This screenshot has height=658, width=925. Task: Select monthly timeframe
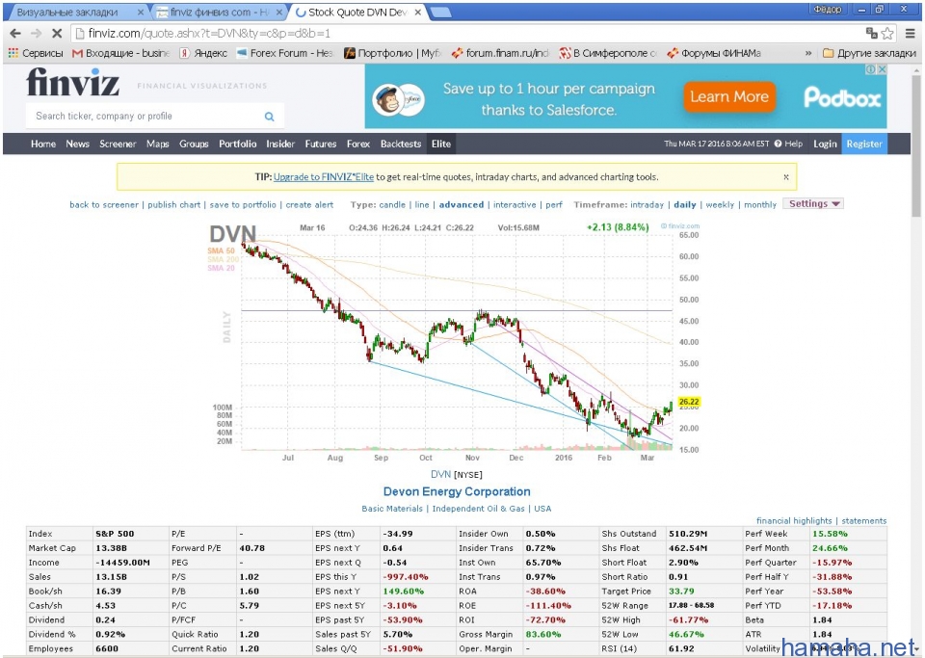(x=760, y=204)
